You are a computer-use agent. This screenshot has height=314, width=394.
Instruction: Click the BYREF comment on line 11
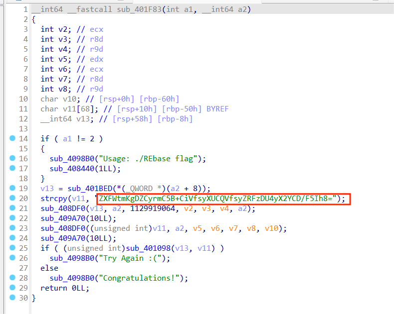click(217, 109)
